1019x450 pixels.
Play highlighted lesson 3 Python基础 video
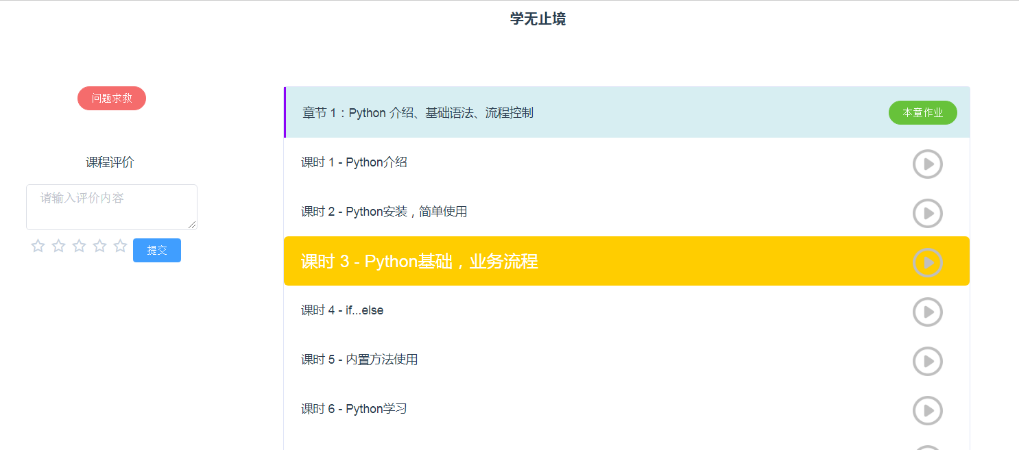coord(927,262)
